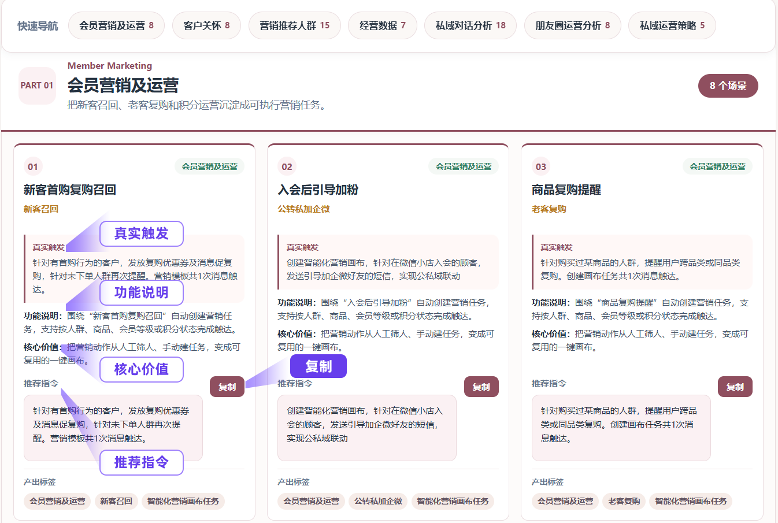Click the 8 个场景 count badge
The height and width of the screenshot is (523, 778).
pyautogui.click(x=728, y=86)
